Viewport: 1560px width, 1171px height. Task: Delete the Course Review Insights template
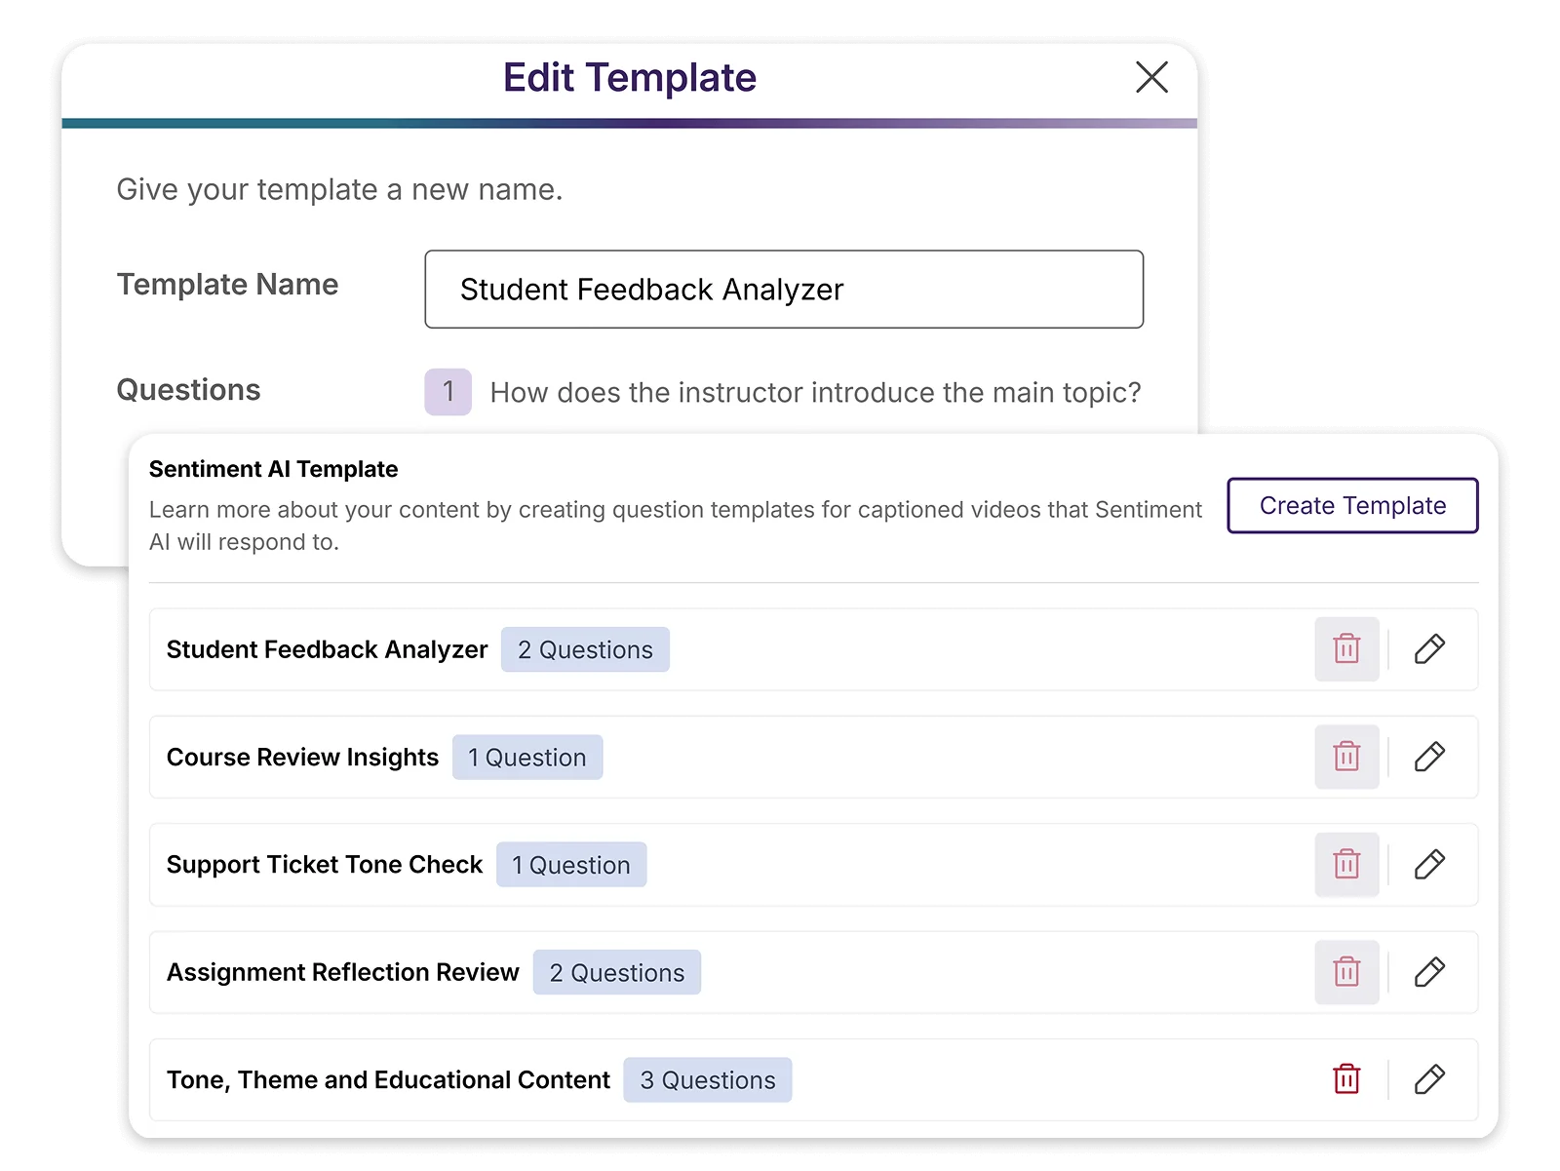[x=1346, y=757]
